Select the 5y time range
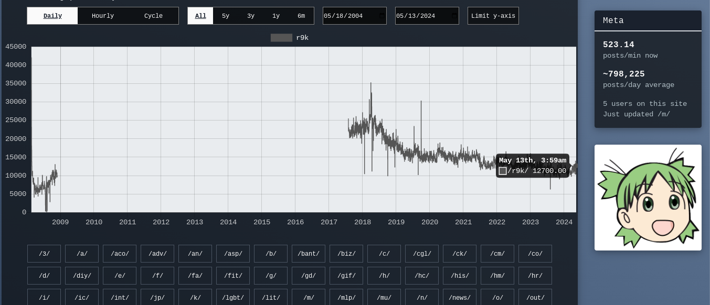The height and width of the screenshot is (305, 710). [x=226, y=16]
